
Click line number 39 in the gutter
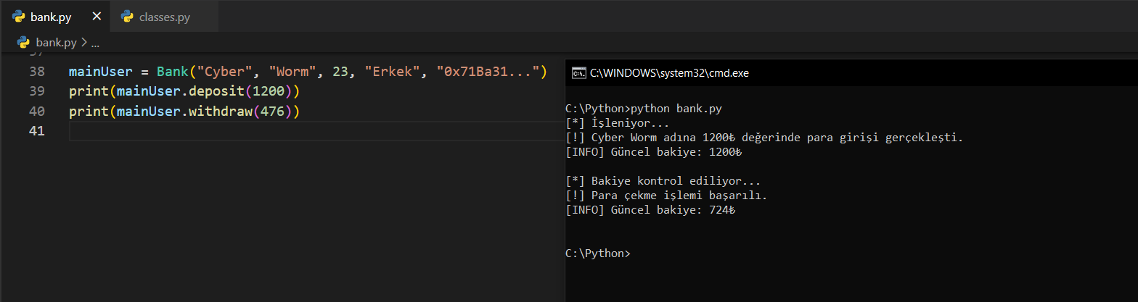click(x=36, y=92)
